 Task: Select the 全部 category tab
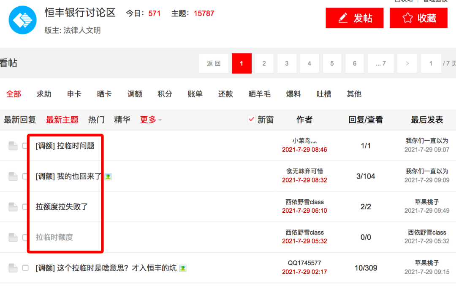(x=14, y=94)
